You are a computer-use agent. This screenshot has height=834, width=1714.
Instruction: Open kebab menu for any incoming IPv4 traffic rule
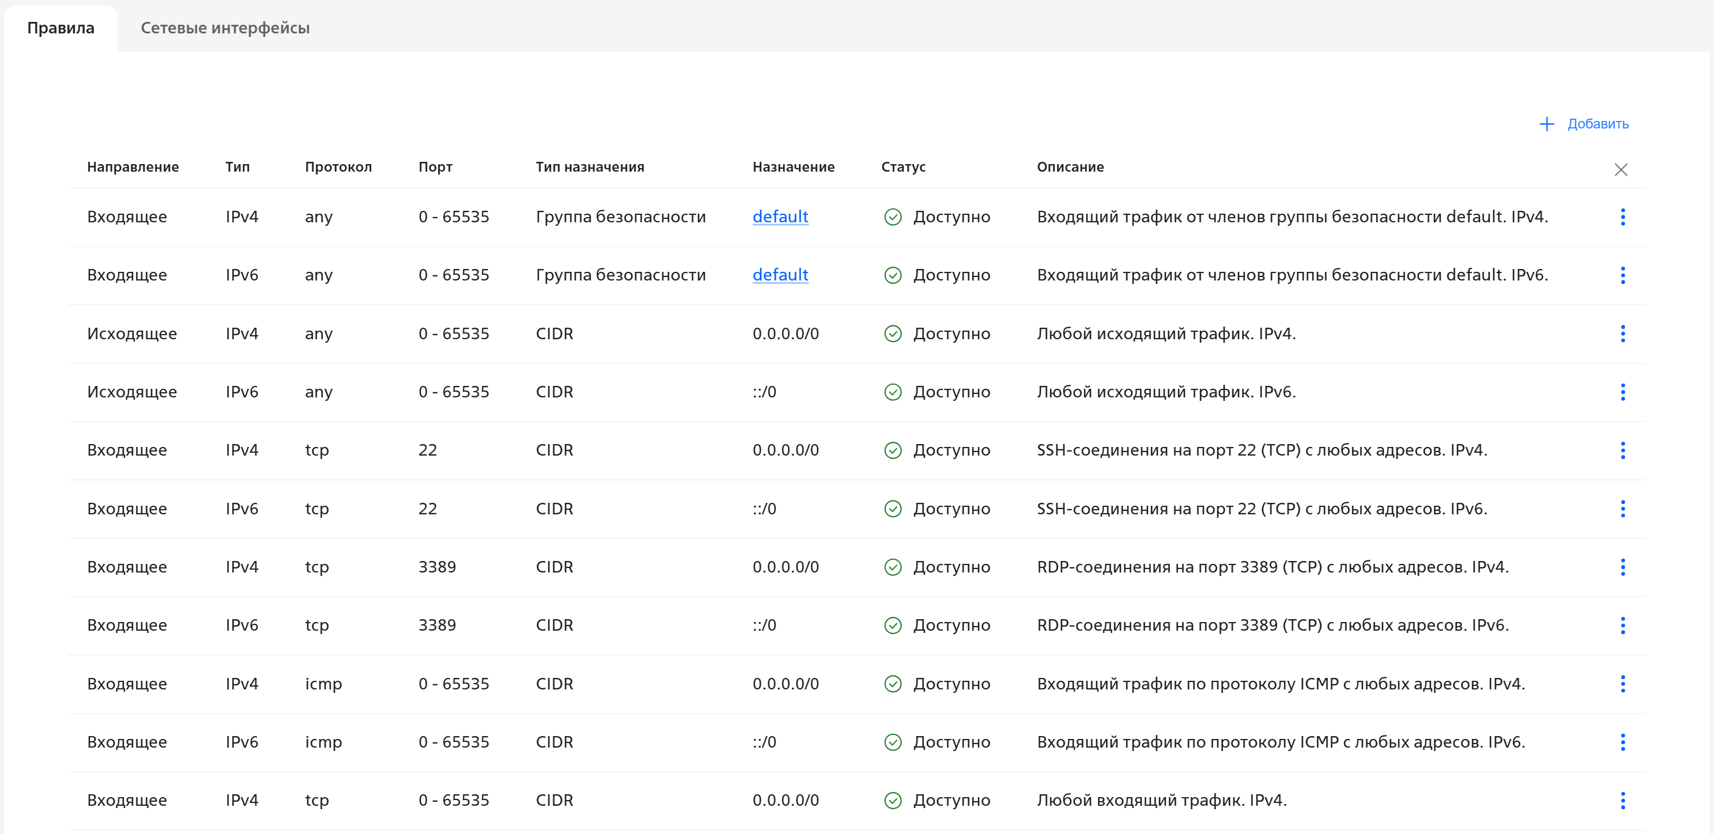pos(1622,800)
